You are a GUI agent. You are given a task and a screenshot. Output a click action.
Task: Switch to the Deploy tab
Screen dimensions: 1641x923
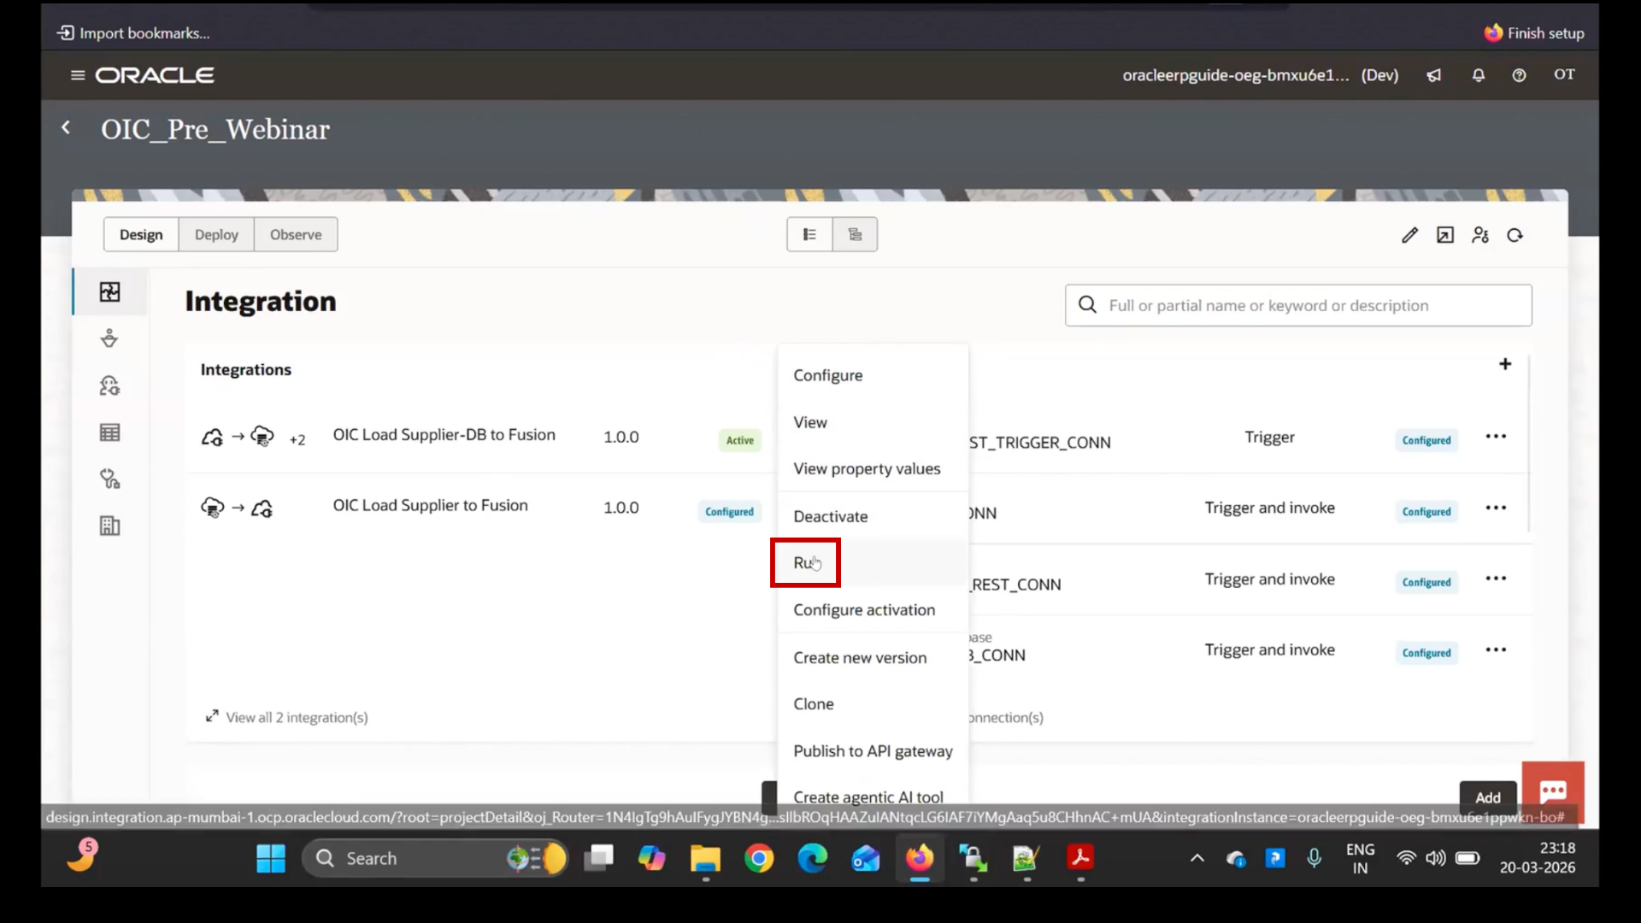[x=215, y=234]
